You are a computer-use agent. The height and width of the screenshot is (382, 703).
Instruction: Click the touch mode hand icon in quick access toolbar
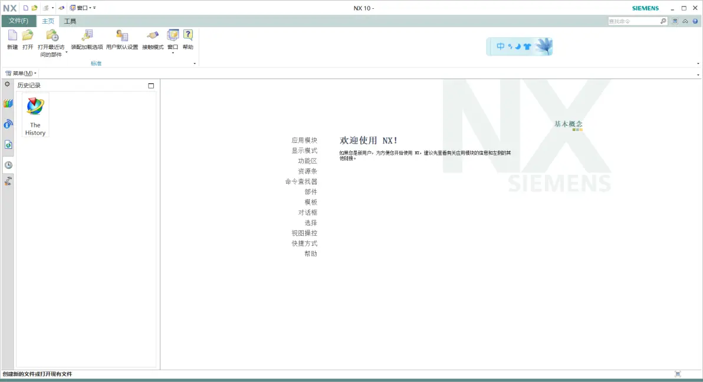61,8
